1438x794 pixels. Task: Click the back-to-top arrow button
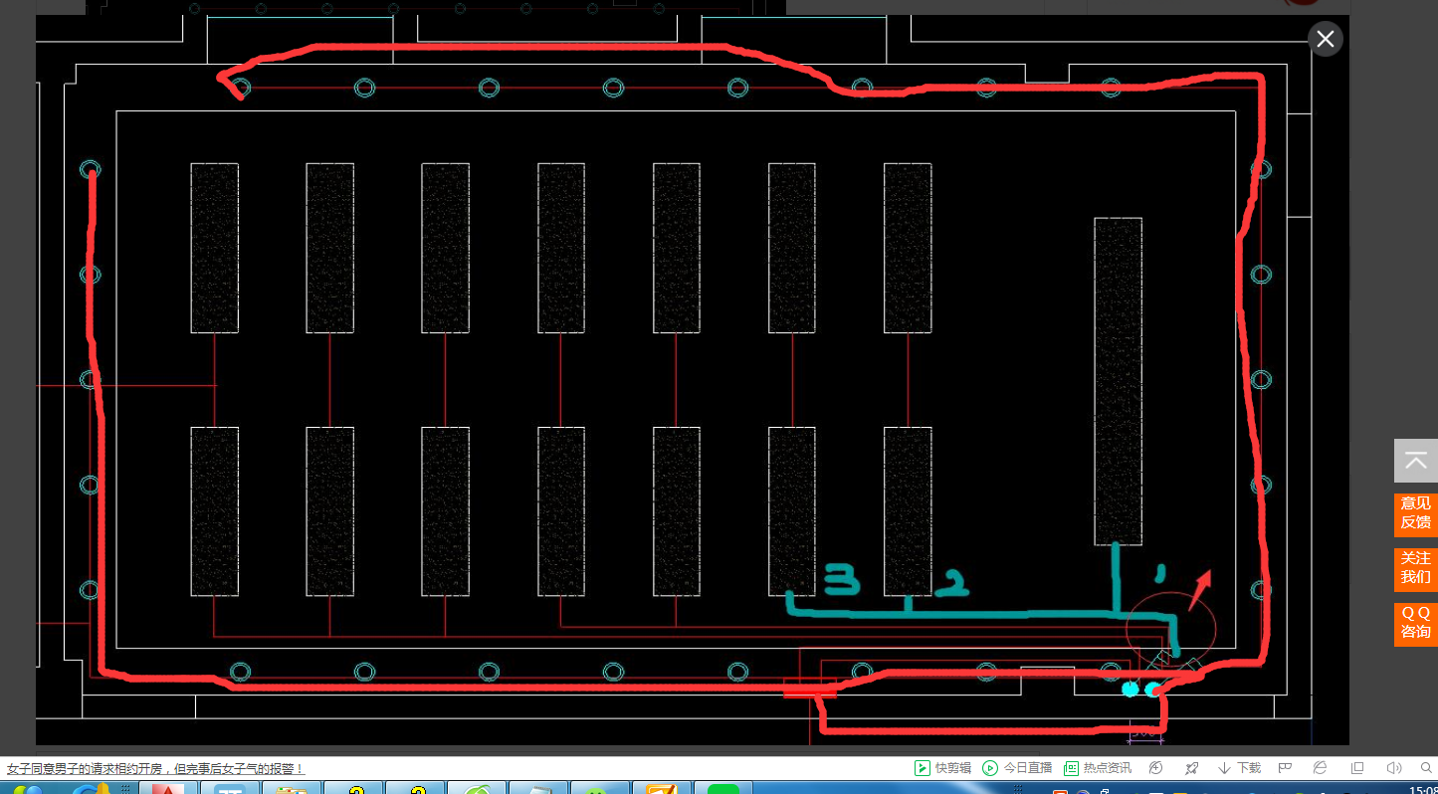1415,461
